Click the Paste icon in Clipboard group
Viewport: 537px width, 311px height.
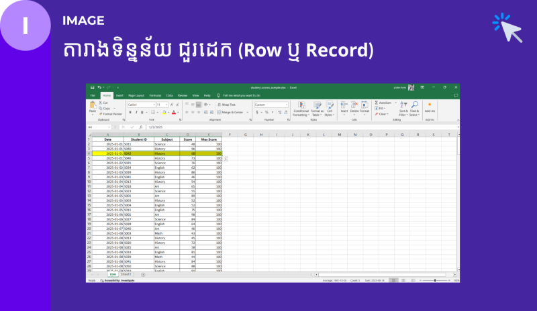(93, 107)
